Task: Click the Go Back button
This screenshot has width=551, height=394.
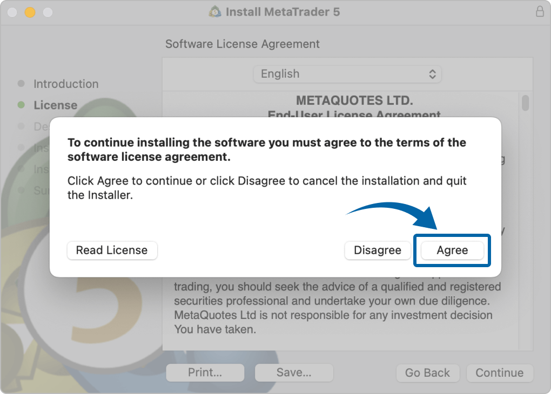Action: tap(428, 373)
